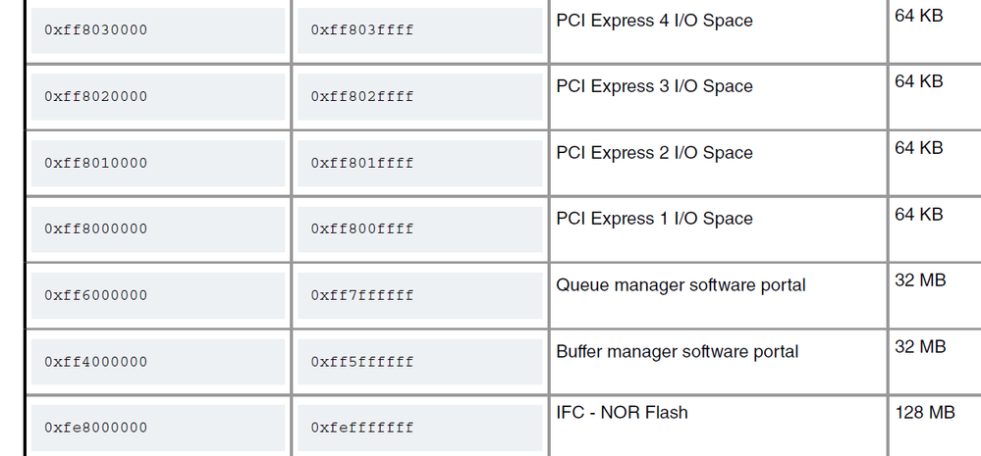The image size is (981, 456).
Task: Click the end address 0xff800ffff
Action: [x=362, y=229]
